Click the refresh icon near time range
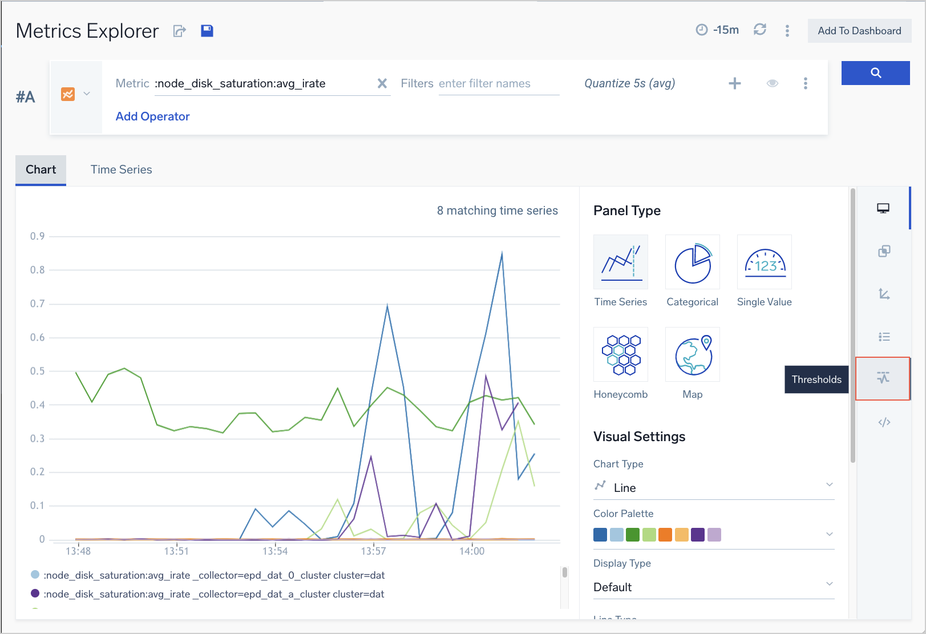The image size is (926, 634). click(x=759, y=30)
